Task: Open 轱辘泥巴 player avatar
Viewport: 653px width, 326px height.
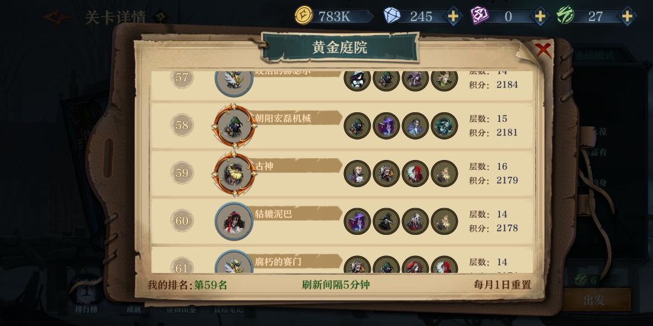Action: pyautogui.click(x=234, y=221)
